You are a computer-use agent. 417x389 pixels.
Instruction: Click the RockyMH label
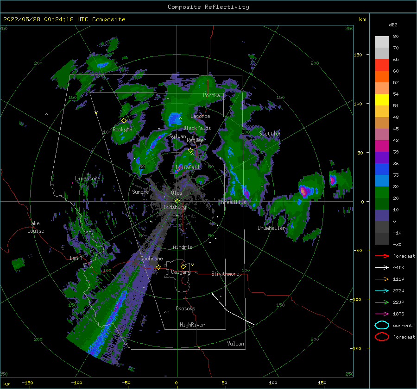pos(122,130)
